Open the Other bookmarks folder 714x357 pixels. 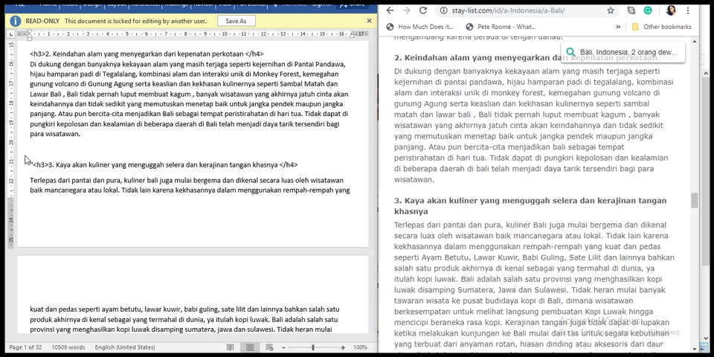tap(662, 27)
